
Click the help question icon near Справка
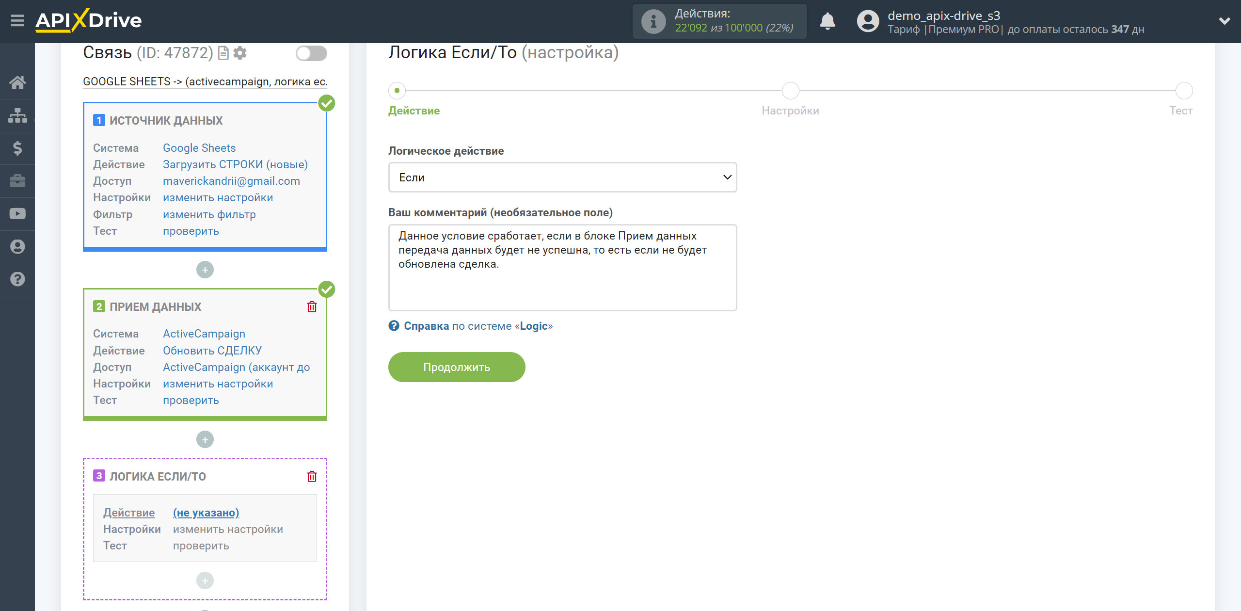point(394,326)
